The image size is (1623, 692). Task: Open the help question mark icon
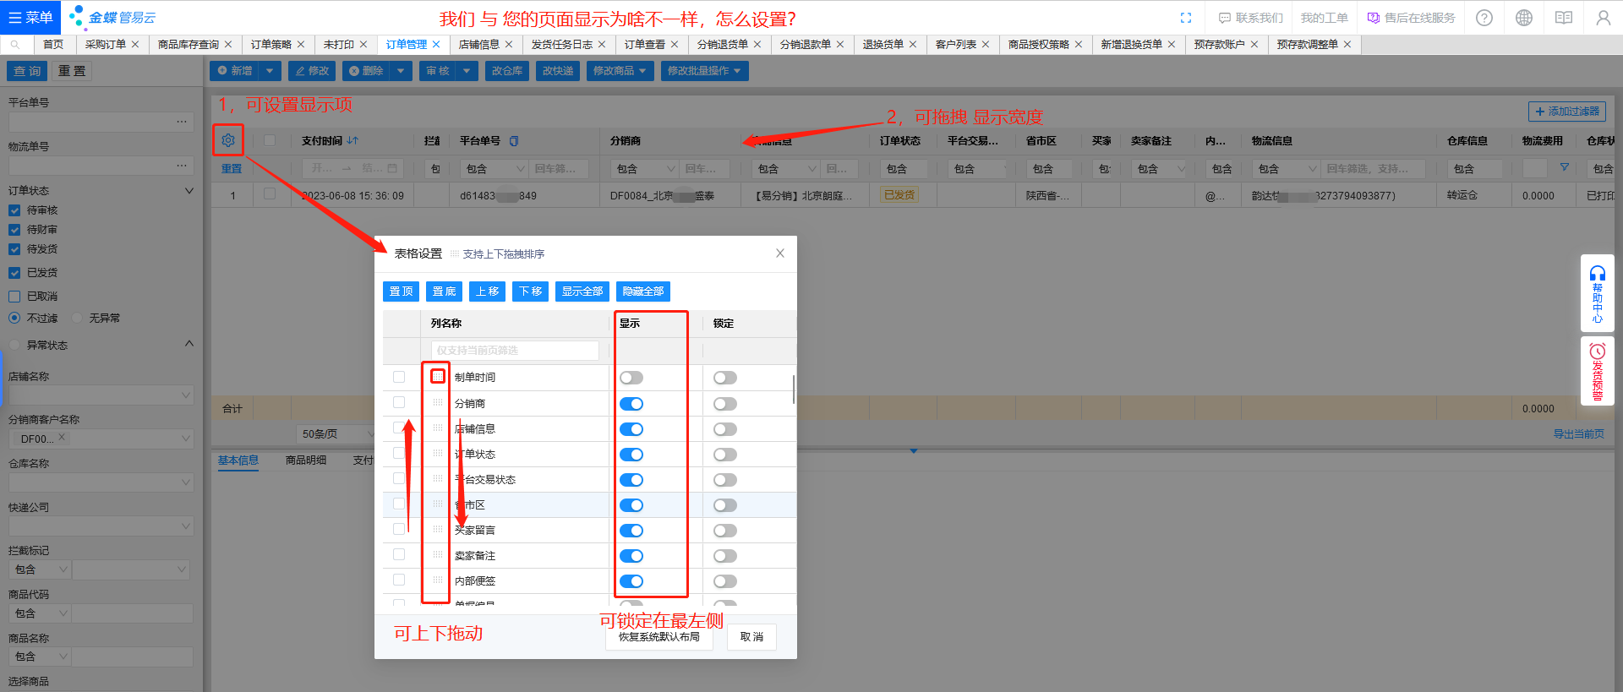pos(1484,18)
